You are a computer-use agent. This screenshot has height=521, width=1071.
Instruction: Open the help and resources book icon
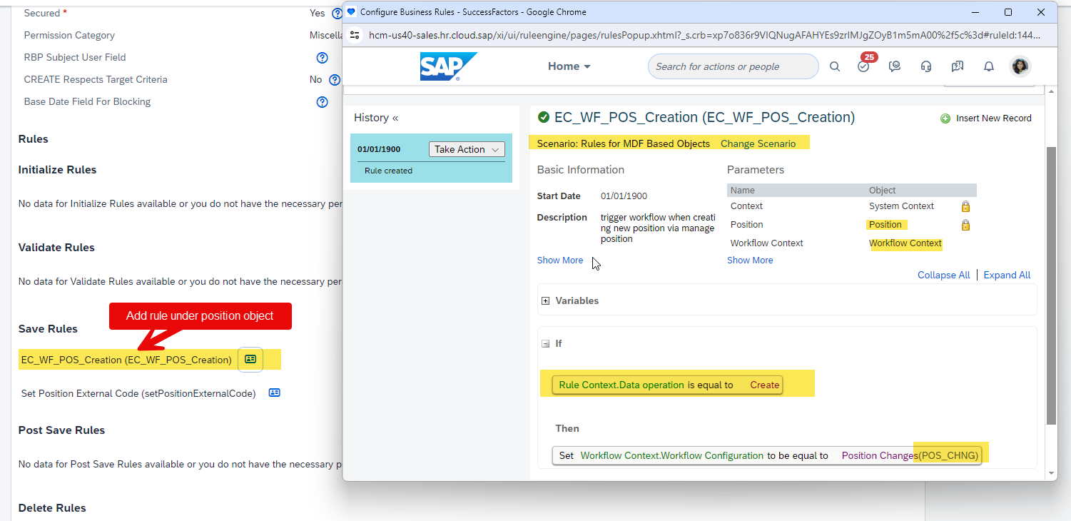pos(958,66)
